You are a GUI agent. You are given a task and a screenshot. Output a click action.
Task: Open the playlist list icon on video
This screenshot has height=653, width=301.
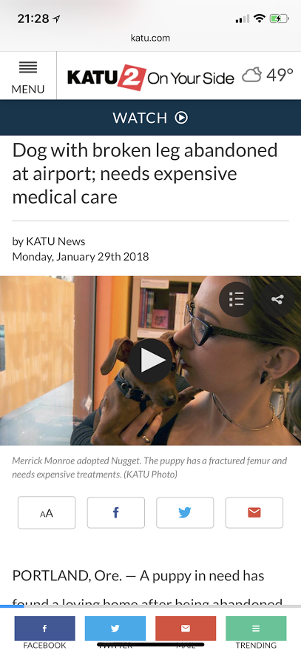click(x=236, y=299)
